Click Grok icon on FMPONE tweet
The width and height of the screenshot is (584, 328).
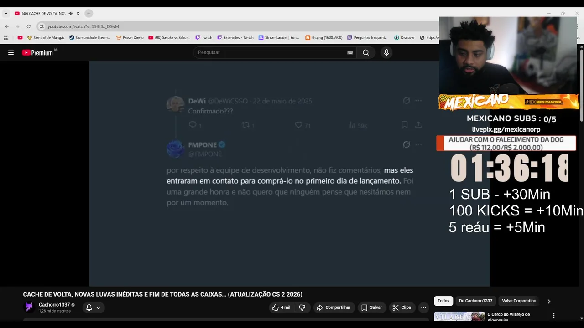407,144
